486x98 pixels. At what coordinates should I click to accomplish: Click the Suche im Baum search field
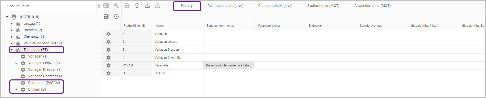[x=48, y=6]
